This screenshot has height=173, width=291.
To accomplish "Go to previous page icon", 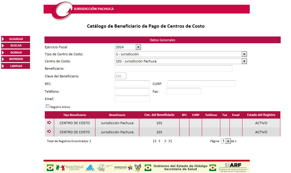I will point(159,141).
